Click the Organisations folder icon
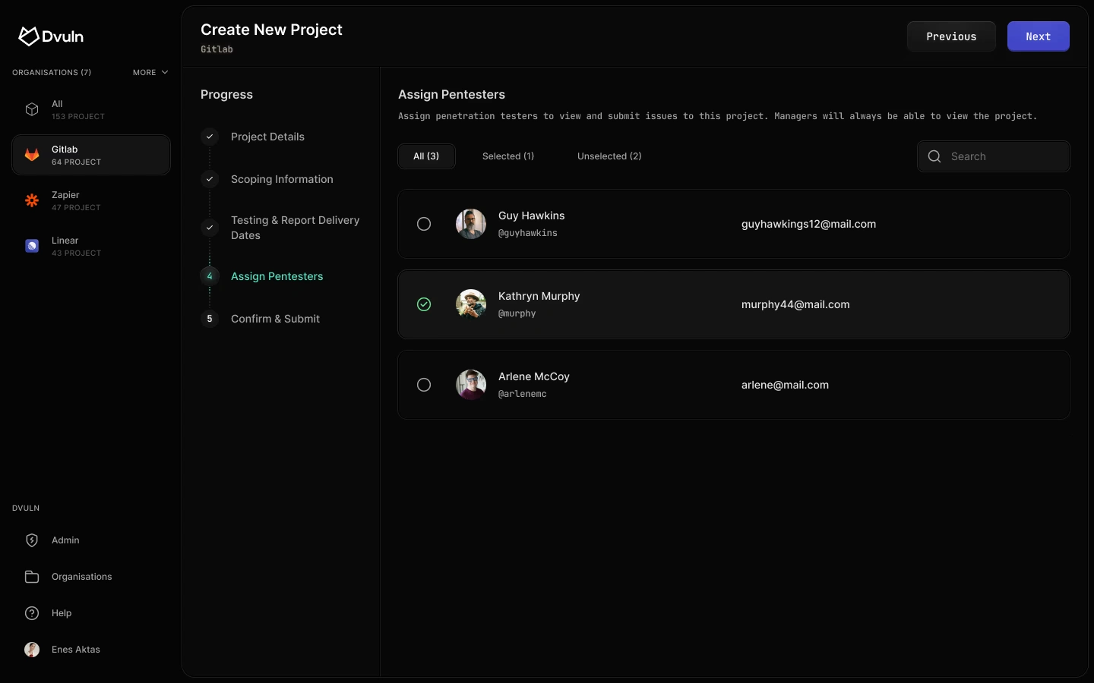1094x683 pixels. (32, 577)
